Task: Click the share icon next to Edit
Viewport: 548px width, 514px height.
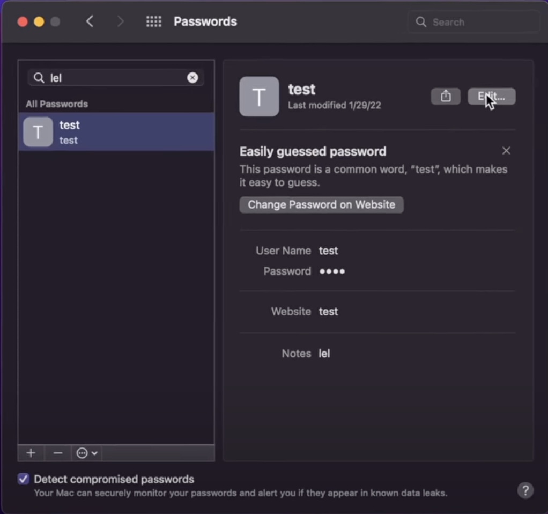Action: pyautogui.click(x=446, y=97)
